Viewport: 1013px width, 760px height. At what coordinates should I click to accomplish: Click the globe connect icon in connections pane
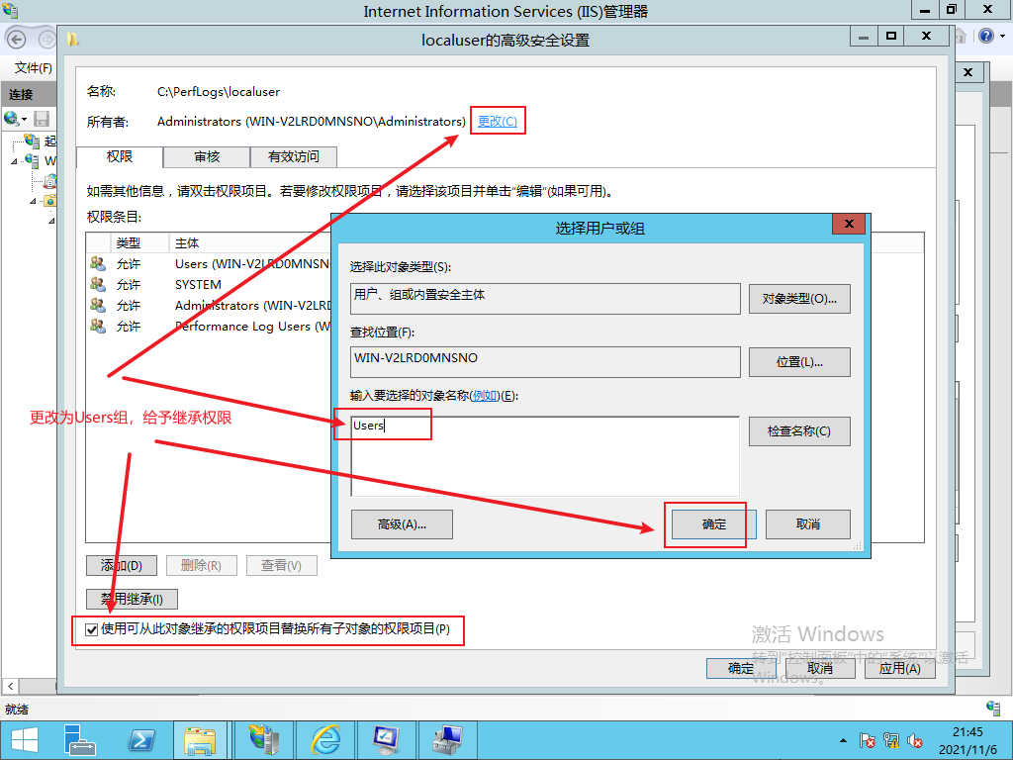pyautogui.click(x=11, y=119)
